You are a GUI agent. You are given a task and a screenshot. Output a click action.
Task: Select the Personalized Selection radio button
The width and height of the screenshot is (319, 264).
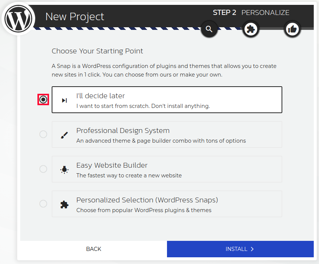click(x=43, y=204)
